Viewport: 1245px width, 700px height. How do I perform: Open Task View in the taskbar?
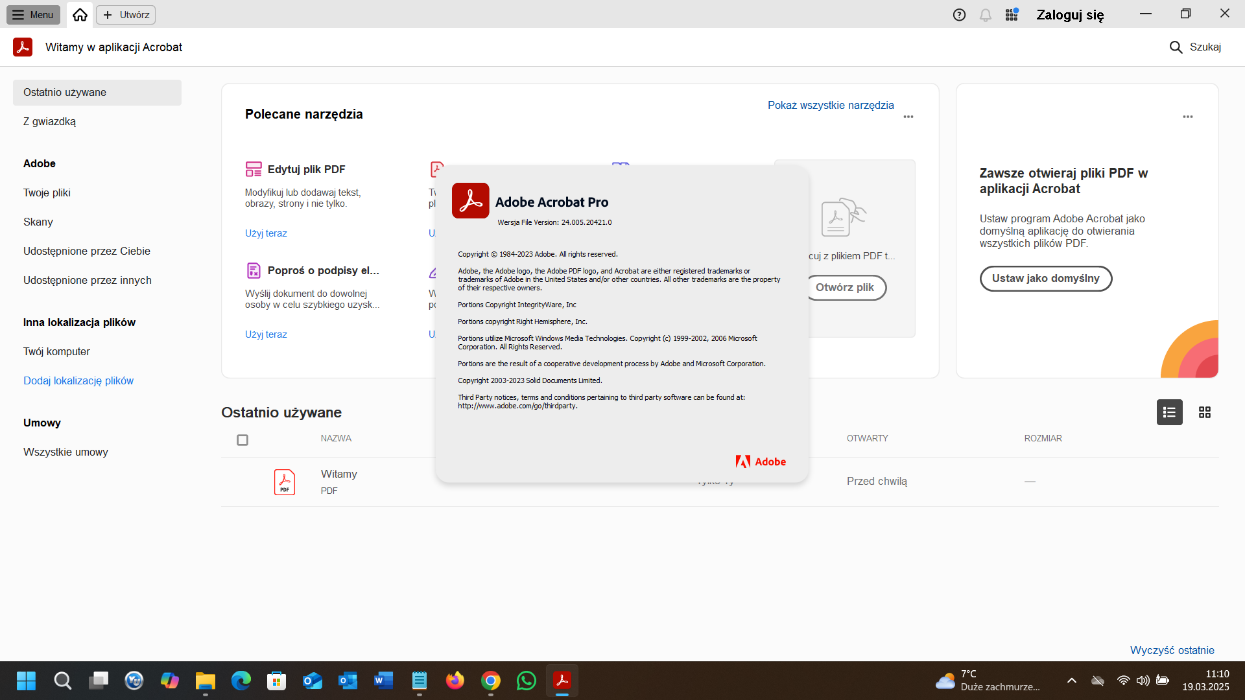click(99, 681)
